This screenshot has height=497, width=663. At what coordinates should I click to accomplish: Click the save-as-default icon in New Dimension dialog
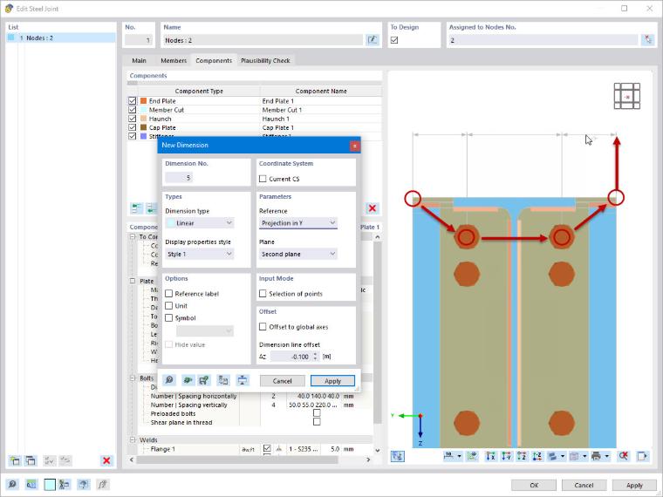click(204, 380)
